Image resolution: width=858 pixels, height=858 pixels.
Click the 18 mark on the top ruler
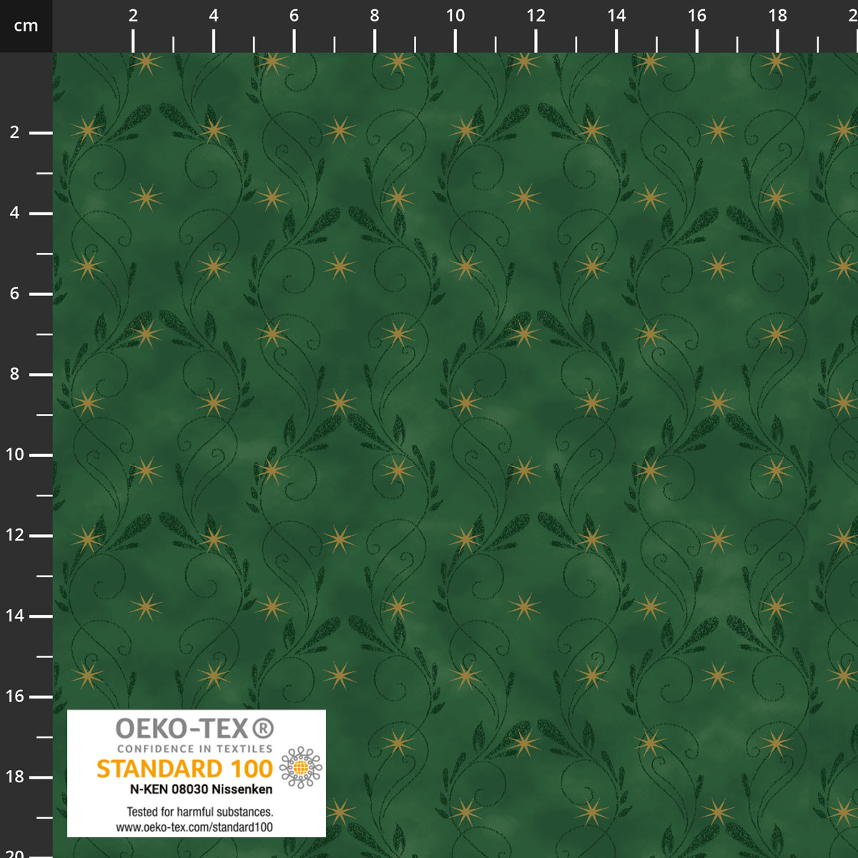tap(778, 16)
